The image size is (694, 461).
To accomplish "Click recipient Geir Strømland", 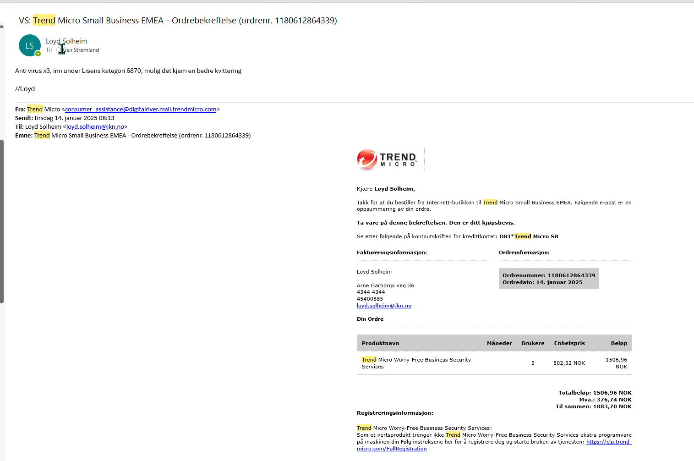I will point(81,50).
